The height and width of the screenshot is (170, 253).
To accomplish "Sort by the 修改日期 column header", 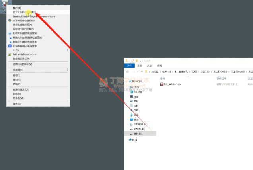I will point(221,78).
